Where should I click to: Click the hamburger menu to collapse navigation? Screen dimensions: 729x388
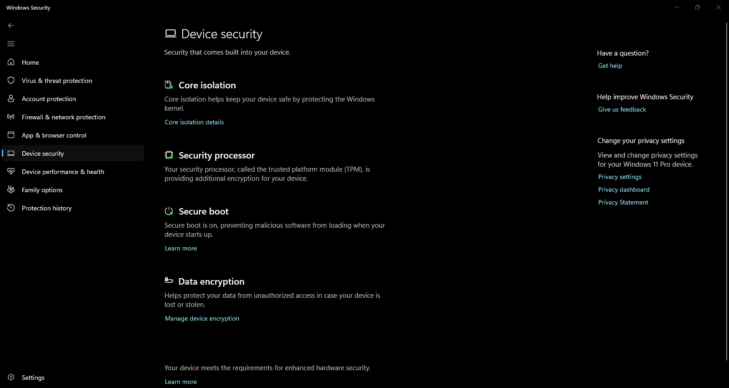[x=11, y=44]
